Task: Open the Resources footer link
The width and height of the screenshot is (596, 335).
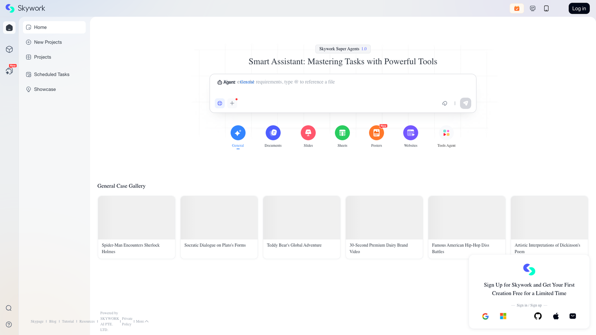Action: (x=87, y=322)
